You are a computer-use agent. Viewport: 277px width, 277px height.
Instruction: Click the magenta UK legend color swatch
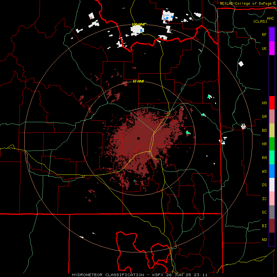(x=272, y=48)
